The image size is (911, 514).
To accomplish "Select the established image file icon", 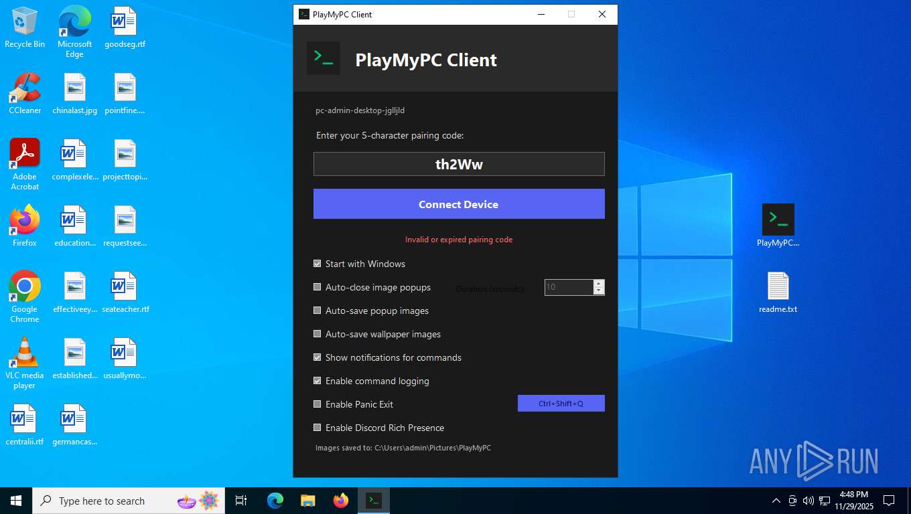I will point(74,359).
